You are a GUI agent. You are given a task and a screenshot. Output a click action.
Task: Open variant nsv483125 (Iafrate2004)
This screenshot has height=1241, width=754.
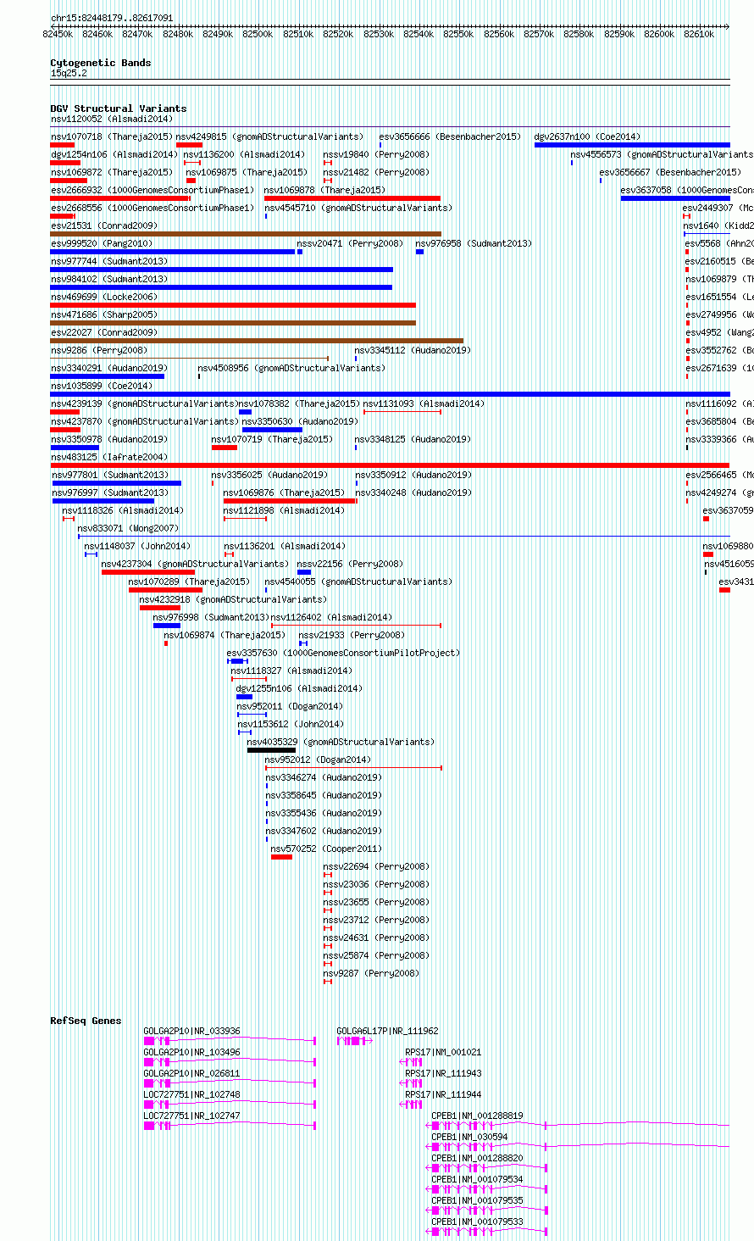tap(109, 457)
